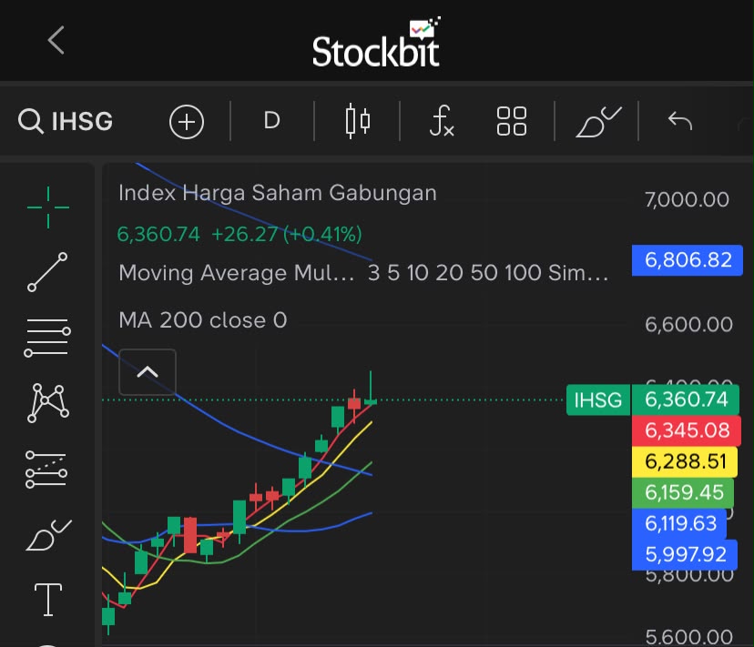Go back using the left arrow

coord(56,40)
